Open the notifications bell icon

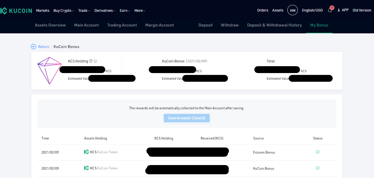pyautogui.click(x=330, y=10)
